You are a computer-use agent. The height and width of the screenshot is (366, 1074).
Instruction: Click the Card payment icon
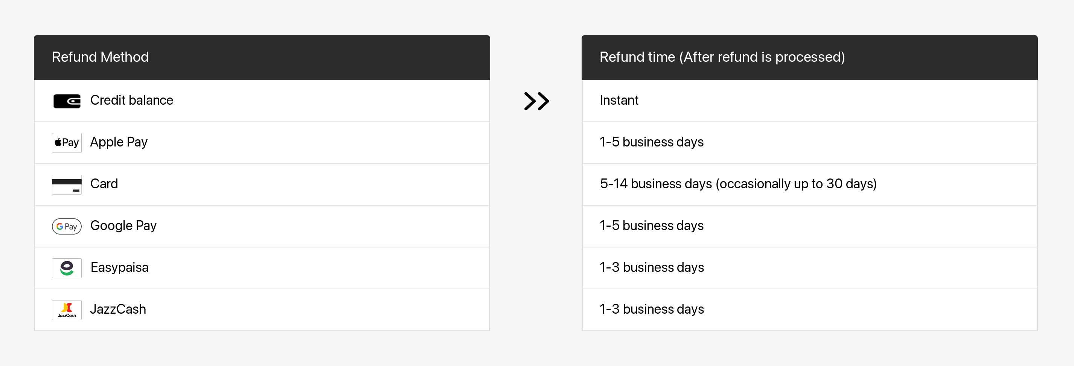point(67,184)
